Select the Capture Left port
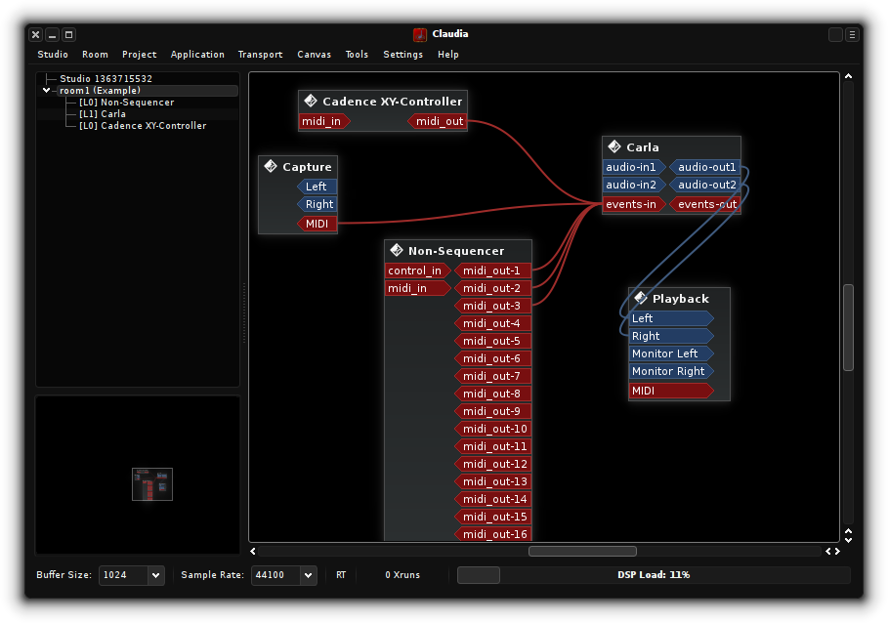The width and height of the screenshot is (888, 623). (x=317, y=187)
